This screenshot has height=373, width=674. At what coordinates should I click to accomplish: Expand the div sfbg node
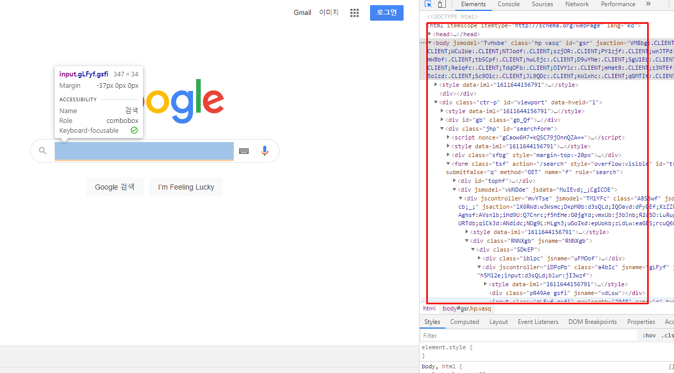[x=448, y=155]
